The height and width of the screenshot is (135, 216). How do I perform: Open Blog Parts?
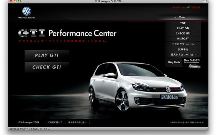click(174, 62)
